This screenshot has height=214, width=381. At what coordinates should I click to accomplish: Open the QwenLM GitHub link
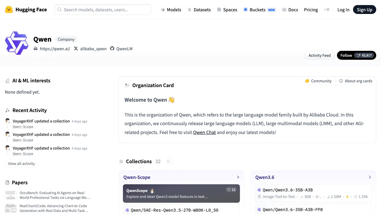(124, 48)
